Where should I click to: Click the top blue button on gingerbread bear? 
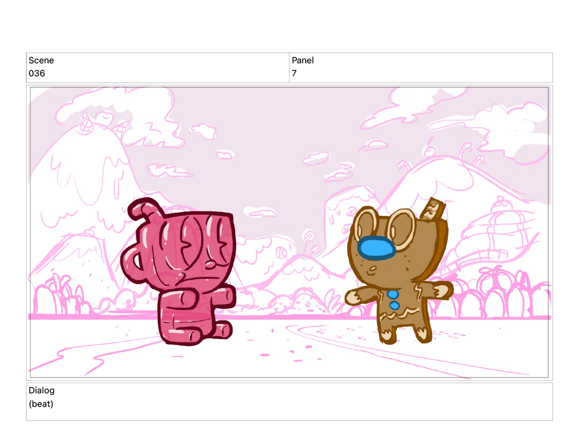(x=392, y=295)
